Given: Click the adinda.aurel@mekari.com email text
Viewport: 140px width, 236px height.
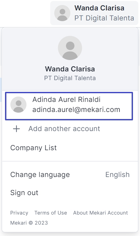Looking at the screenshot, I should [76, 110].
